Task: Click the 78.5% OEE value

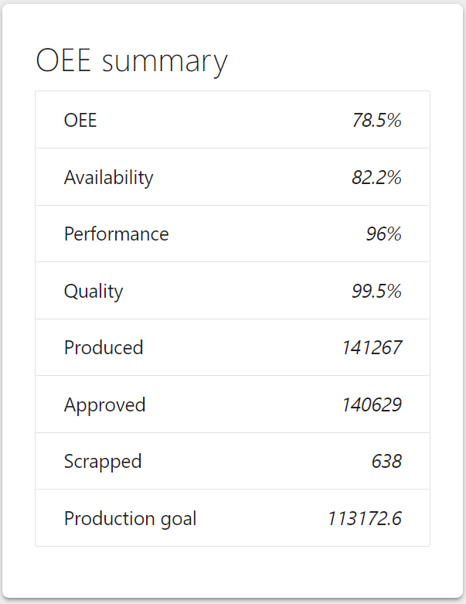Action: tap(376, 120)
